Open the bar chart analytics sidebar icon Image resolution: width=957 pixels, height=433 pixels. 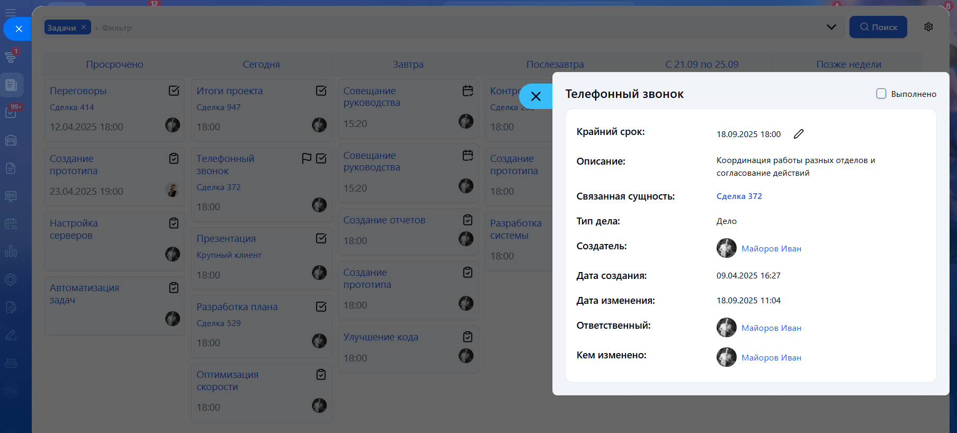coord(11,251)
